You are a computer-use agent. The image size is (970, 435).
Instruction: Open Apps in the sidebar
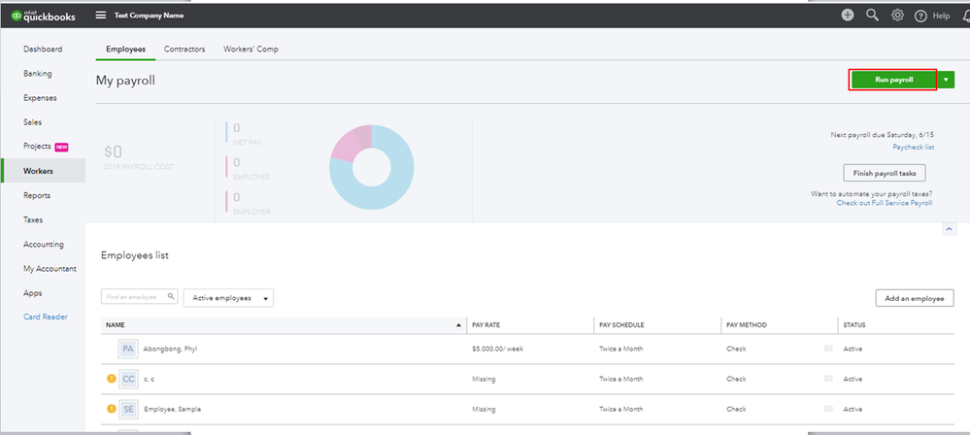coord(32,293)
